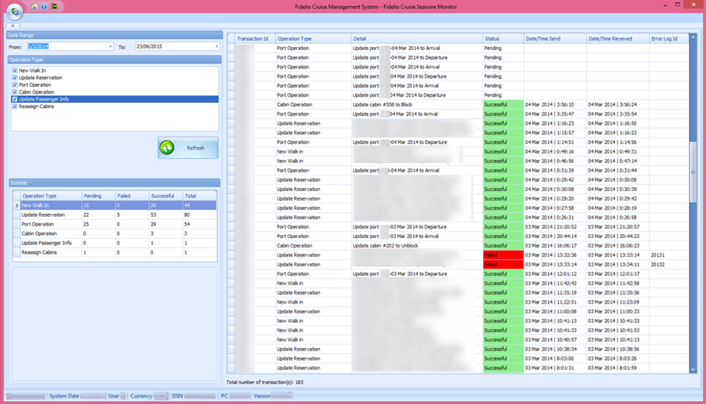Click the red Failed status with error 20132
The height and width of the screenshot is (404, 706).
[x=503, y=264]
